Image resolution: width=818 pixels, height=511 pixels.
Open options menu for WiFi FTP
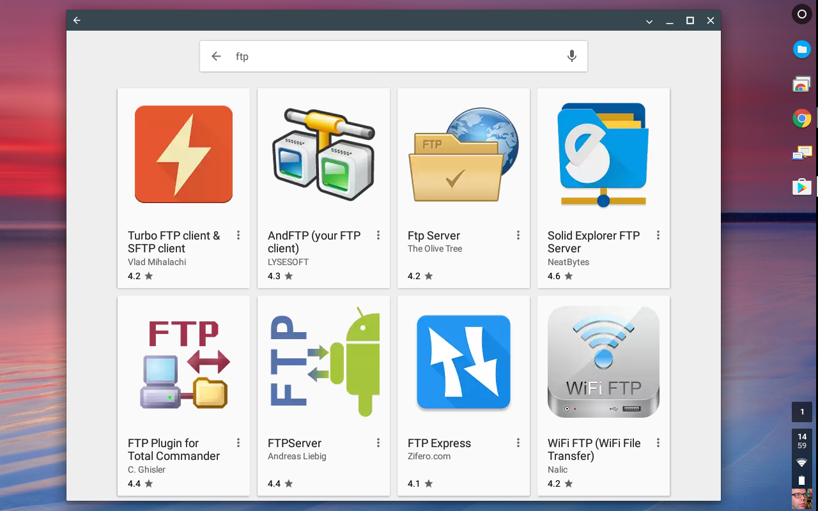coord(658,443)
